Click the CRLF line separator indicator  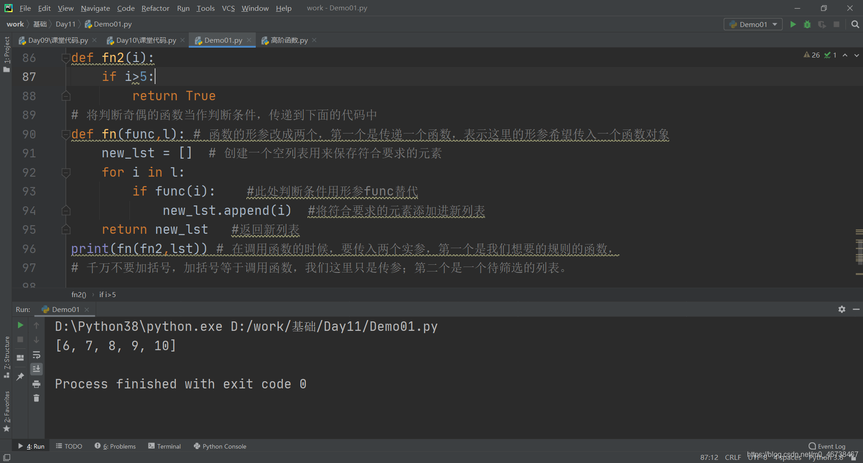coord(733,457)
